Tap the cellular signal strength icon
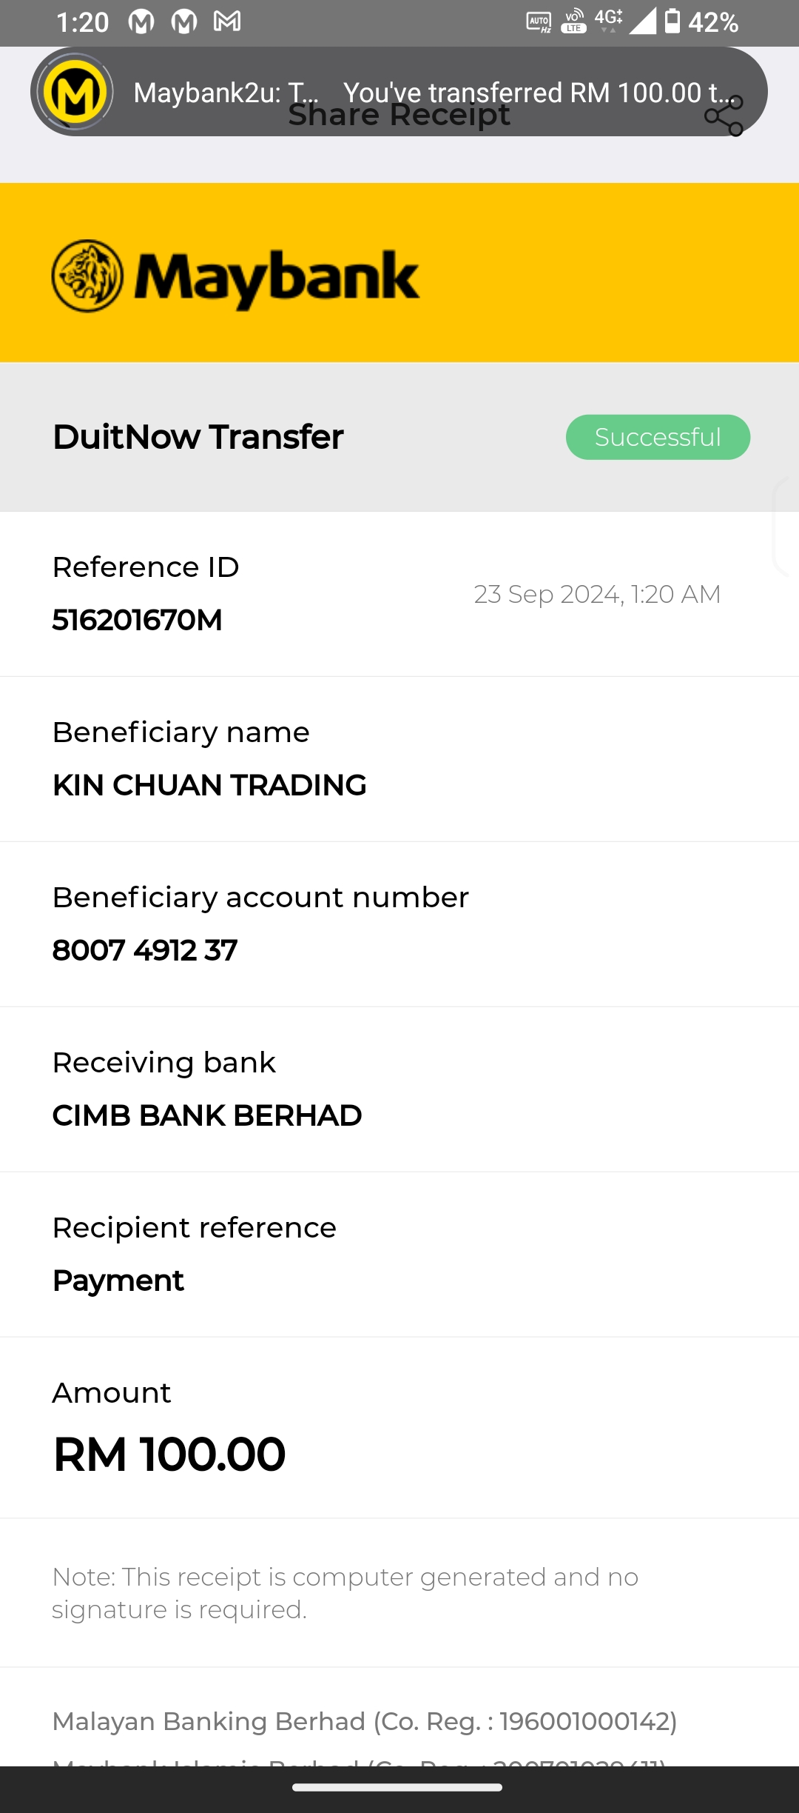 [x=642, y=21]
